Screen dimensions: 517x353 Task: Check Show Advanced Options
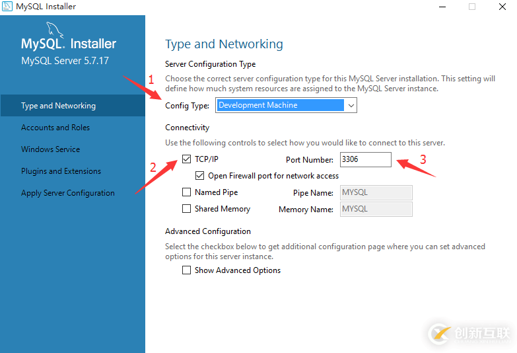click(187, 270)
